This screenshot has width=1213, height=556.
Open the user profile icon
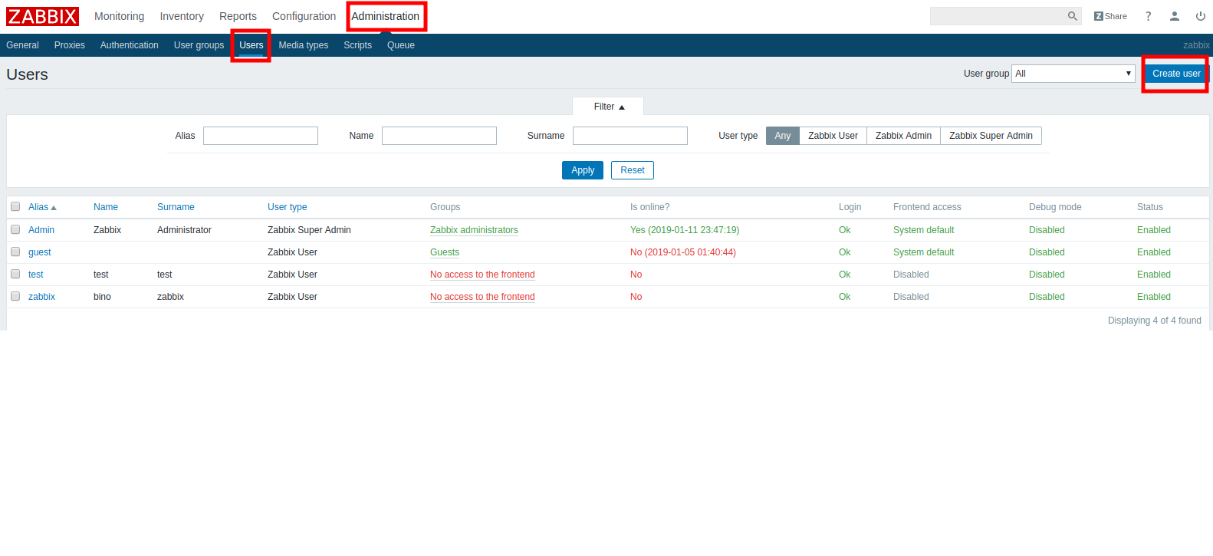(x=1174, y=16)
